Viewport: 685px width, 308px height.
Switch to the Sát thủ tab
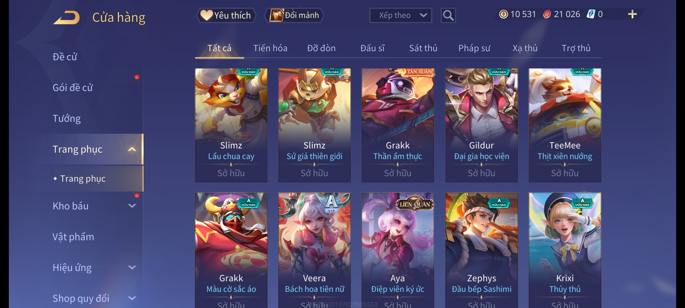click(423, 48)
